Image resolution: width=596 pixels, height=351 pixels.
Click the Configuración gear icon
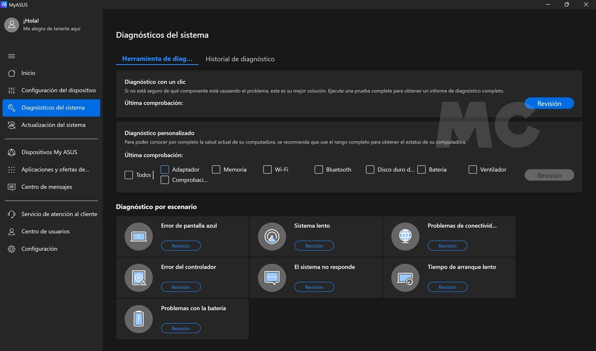pos(12,249)
